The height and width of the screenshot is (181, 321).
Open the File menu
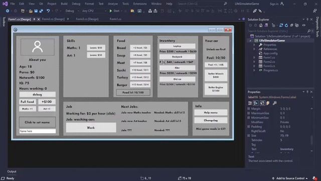coord(12,4)
